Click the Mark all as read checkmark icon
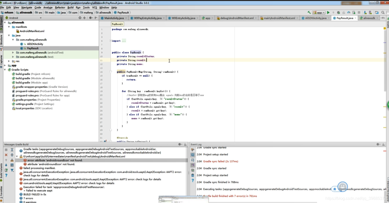Screen dimensions: 389x203 click(193, 170)
